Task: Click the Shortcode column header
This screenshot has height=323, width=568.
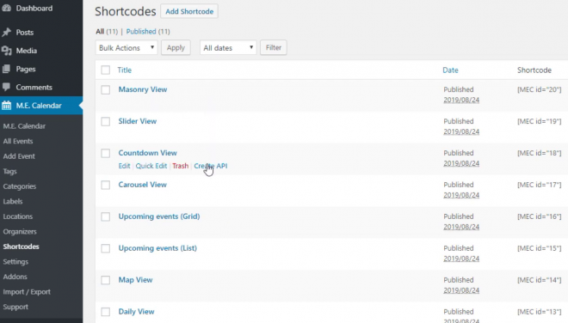Action: point(534,70)
